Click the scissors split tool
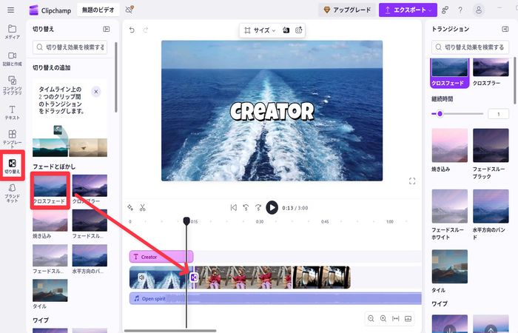This screenshot has width=518, height=333. (143, 208)
